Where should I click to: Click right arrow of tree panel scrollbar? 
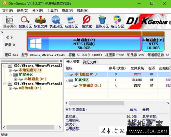[x=60, y=127]
